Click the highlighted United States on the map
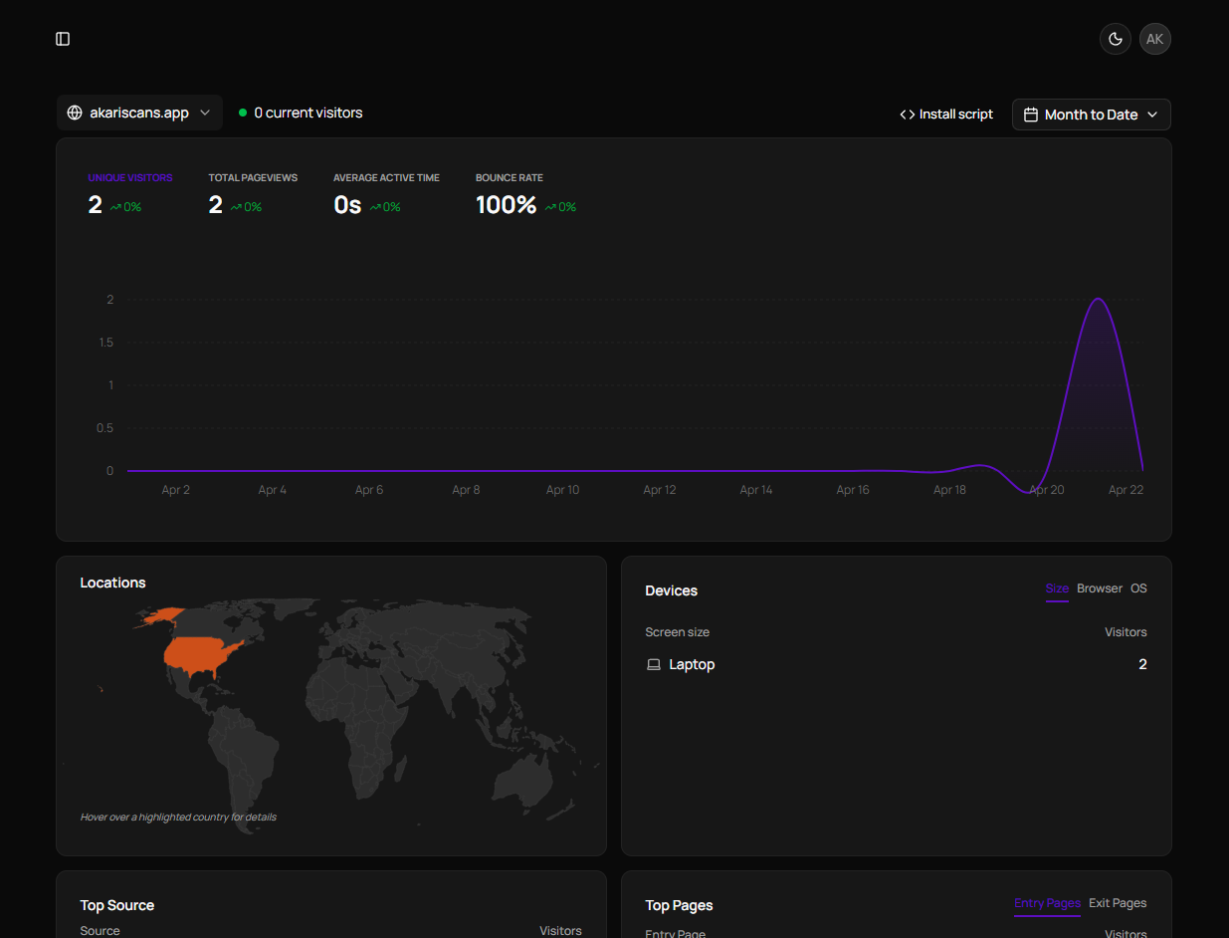The image size is (1229, 938). pyautogui.click(x=199, y=655)
